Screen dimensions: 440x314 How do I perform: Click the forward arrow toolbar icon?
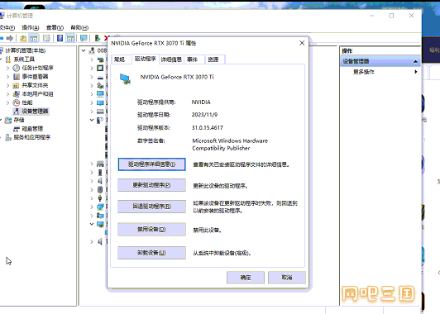point(10,38)
